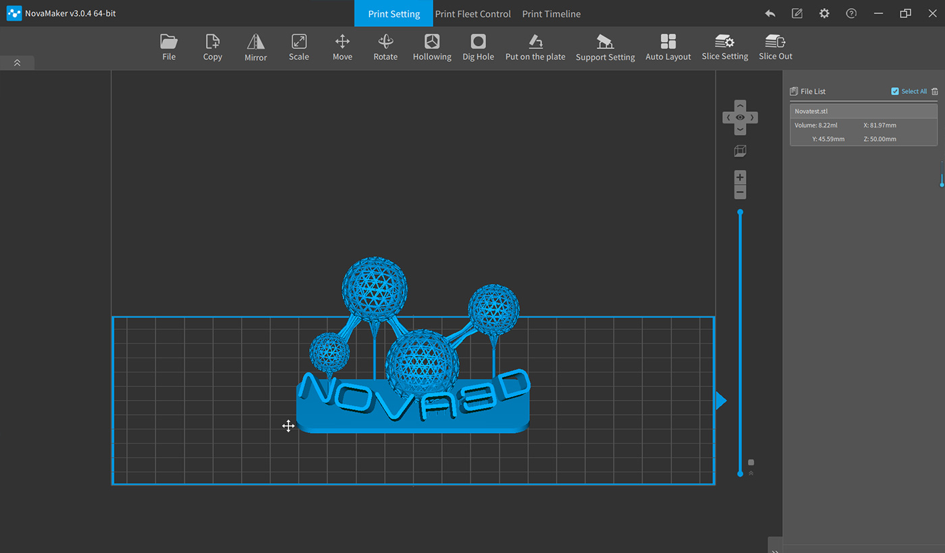
Task: Activate the Dig Hole tool
Action: pos(478,47)
